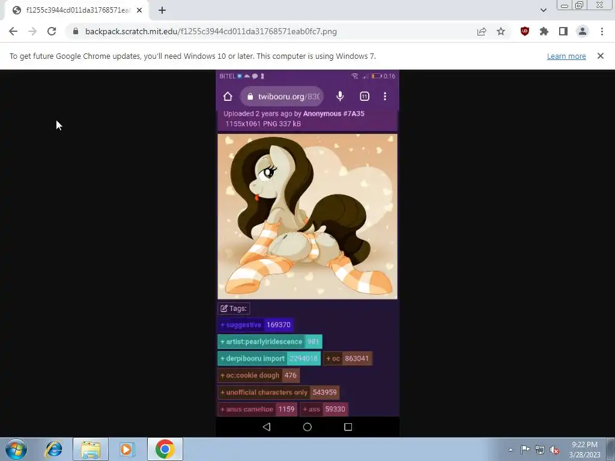The image size is (615, 461).
Task: Close the f1255c3944cd tab
Action: pyautogui.click(x=139, y=10)
